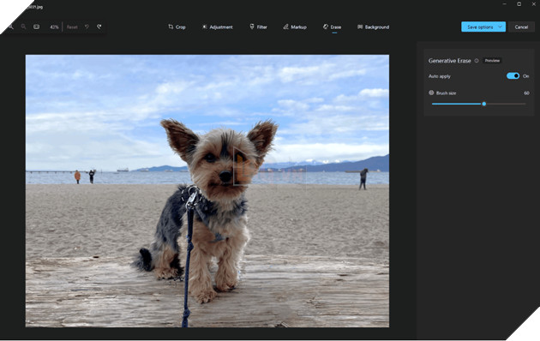Maximize the Photos window
The image size is (540, 341).
[519, 4]
